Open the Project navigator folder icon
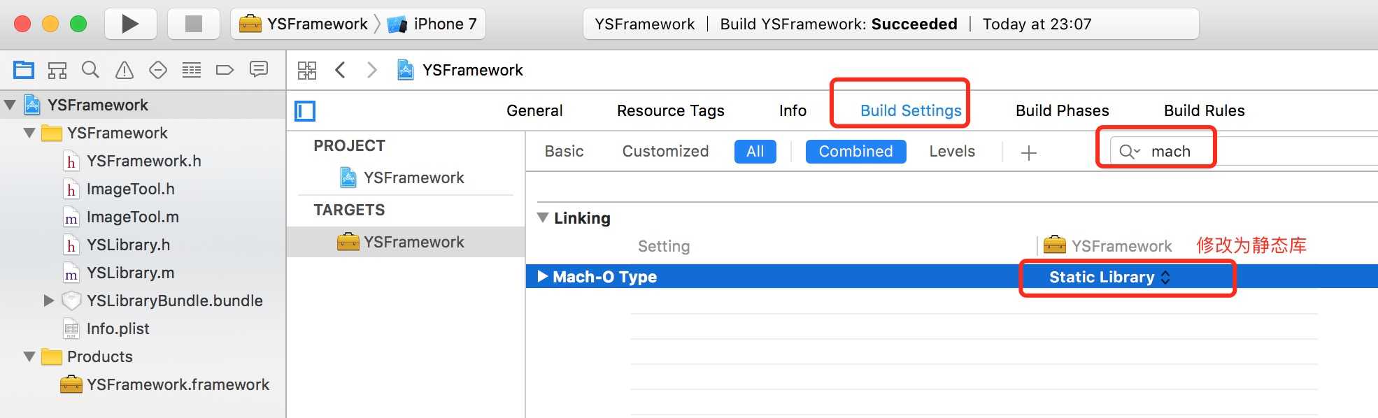The width and height of the screenshot is (1378, 418). 24,70
